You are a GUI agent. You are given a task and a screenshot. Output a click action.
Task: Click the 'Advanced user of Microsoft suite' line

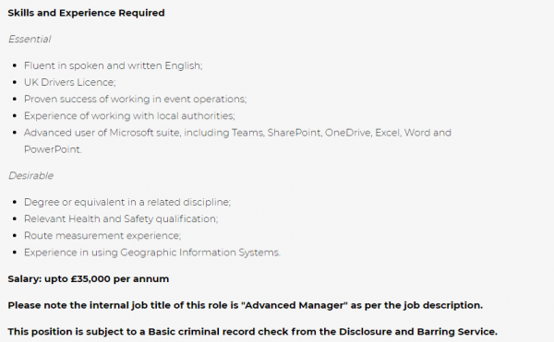click(237, 133)
